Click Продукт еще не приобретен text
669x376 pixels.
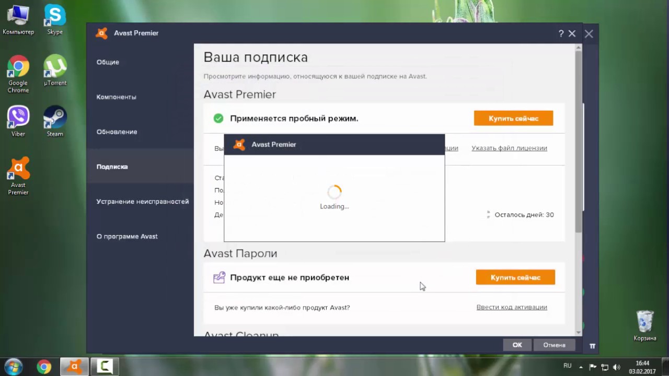[290, 277]
